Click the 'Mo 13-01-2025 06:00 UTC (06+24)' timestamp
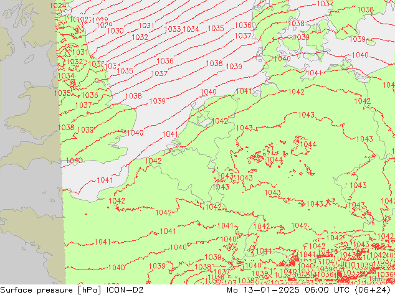Image resolution: width=395 pixels, height=305 pixels. [309, 290]
